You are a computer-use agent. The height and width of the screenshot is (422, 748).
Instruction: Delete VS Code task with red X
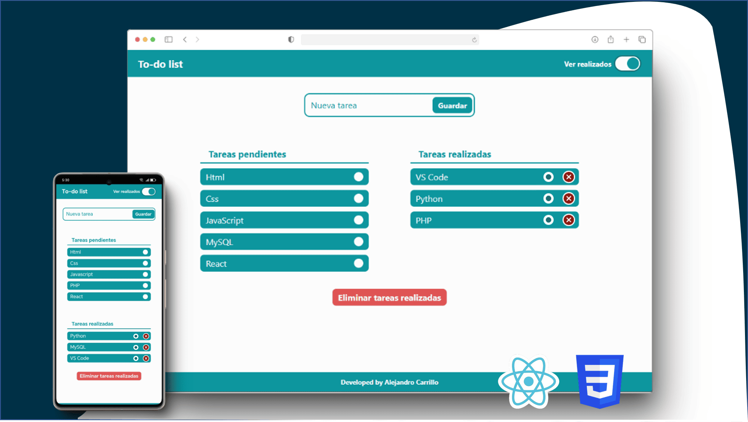pyautogui.click(x=568, y=177)
